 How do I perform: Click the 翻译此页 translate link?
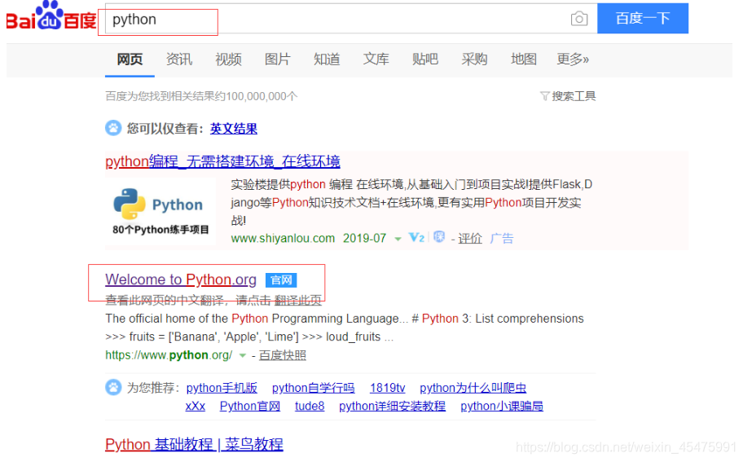pos(298,300)
